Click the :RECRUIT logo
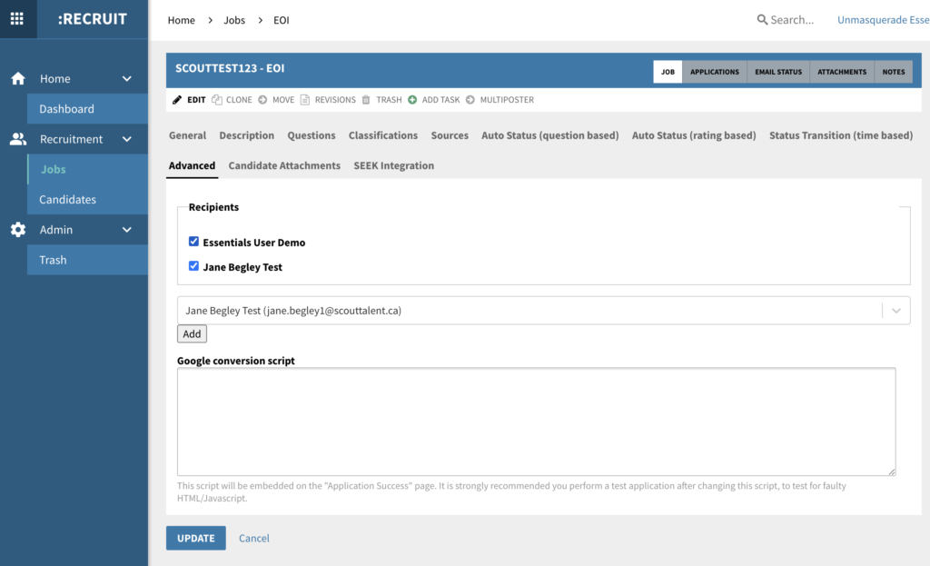The height and width of the screenshot is (566, 930). tap(93, 19)
